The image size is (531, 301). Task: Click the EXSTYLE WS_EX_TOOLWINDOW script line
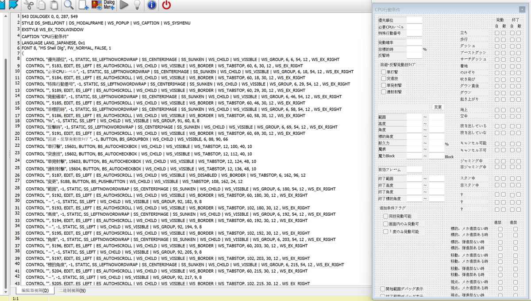(52, 30)
